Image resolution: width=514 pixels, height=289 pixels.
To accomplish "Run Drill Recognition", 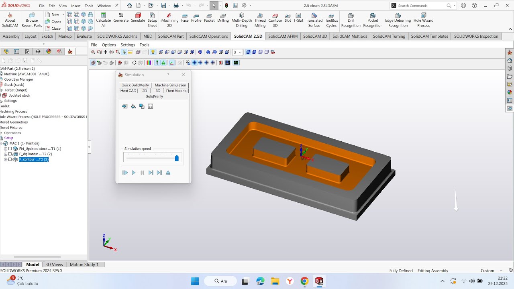I will (351, 20).
